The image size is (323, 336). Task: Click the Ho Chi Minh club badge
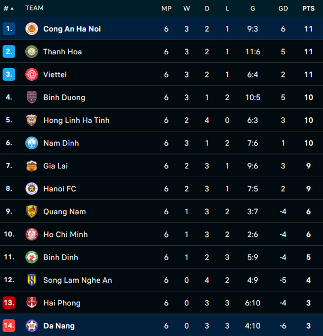tap(32, 234)
